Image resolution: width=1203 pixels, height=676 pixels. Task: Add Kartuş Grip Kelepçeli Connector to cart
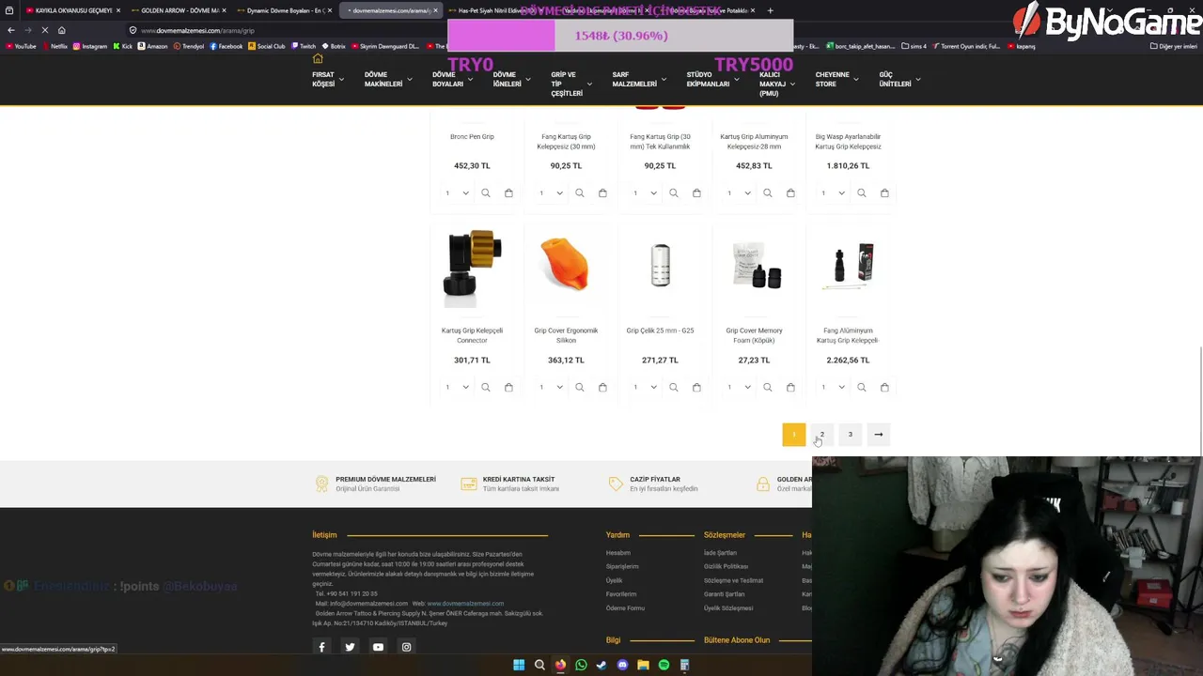tap(508, 387)
